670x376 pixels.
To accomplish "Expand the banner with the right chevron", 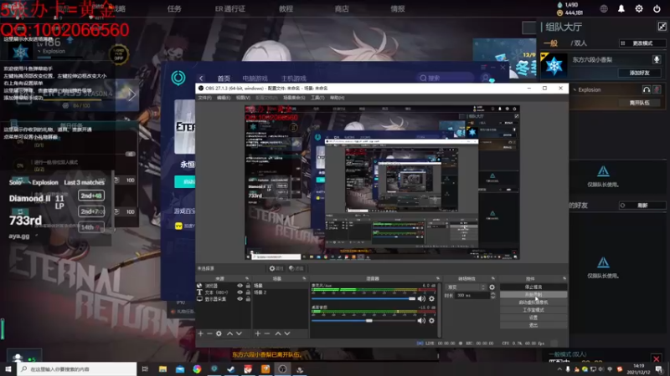I will pos(131,94).
